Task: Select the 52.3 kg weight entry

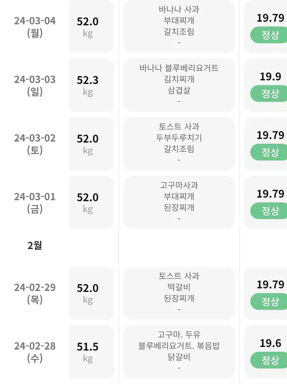Action: tap(92, 85)
